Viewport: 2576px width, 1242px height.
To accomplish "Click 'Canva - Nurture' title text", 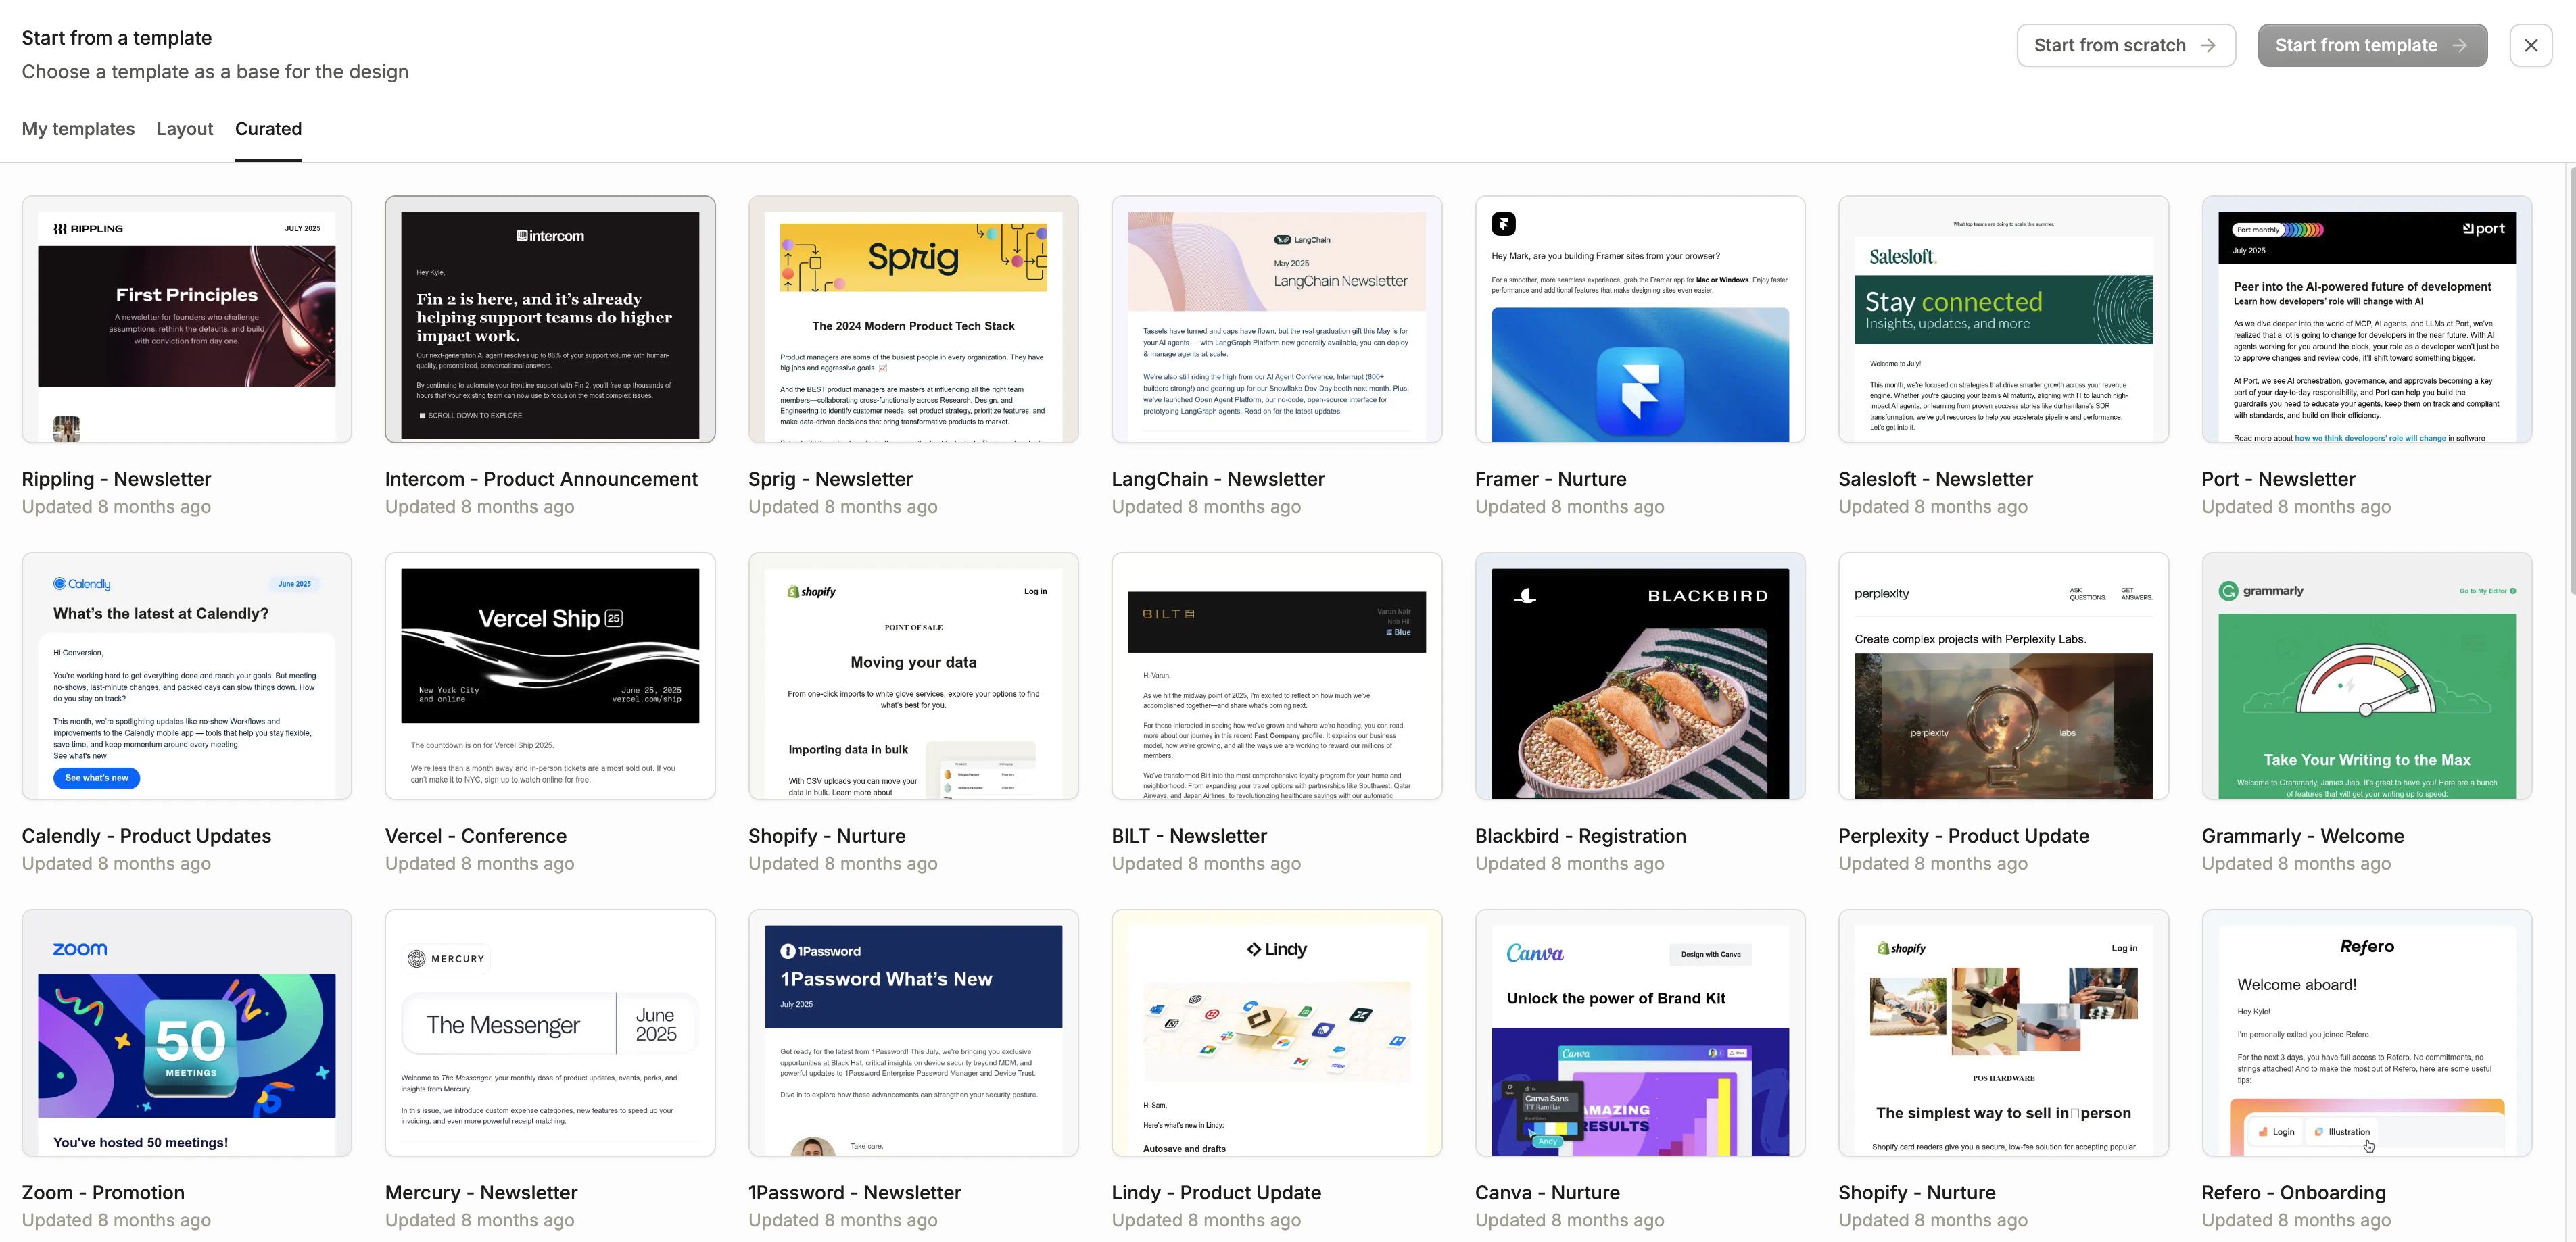I will tap(1547, 1192).
